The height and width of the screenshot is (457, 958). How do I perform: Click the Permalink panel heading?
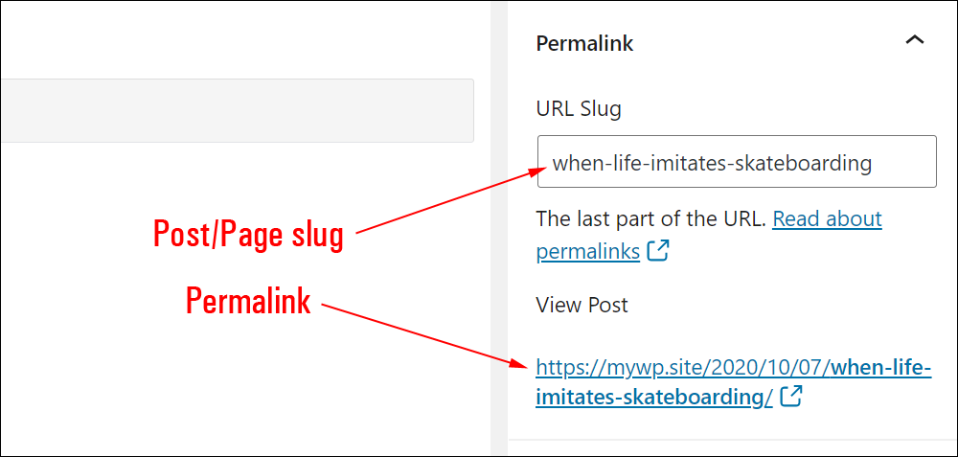point(584,43)
